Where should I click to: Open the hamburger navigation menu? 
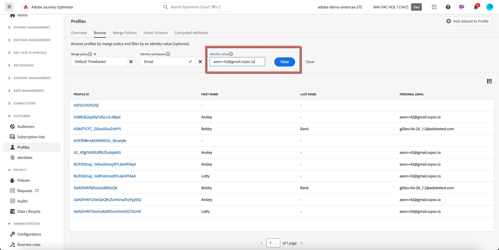click(9, 7)
